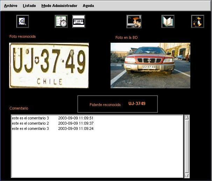Click the license plate PT-20-03 icon
212x181 pixels.
click(79, 21)
